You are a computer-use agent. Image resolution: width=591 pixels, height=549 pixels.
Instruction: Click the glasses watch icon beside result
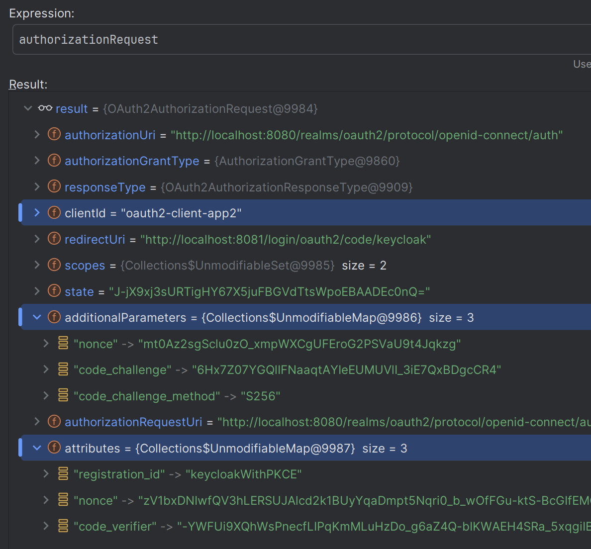(45, 108)
